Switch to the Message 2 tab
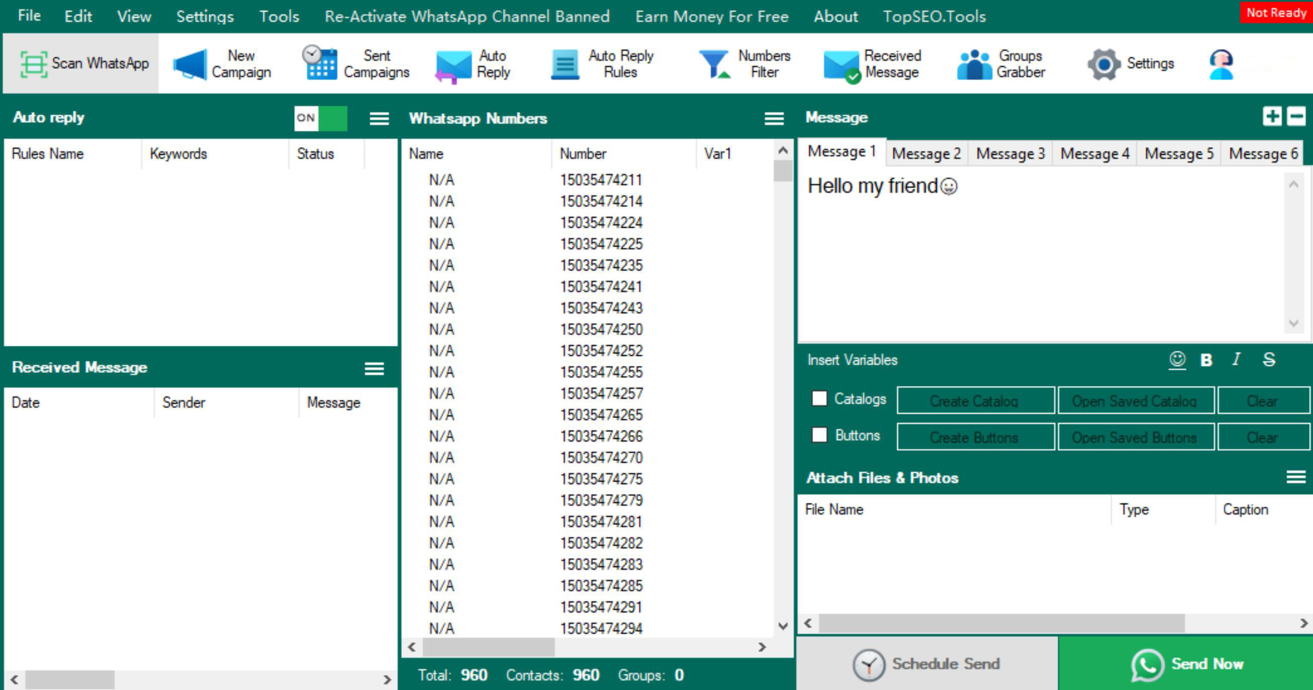The image size is (1313, 690). [926, 153]
